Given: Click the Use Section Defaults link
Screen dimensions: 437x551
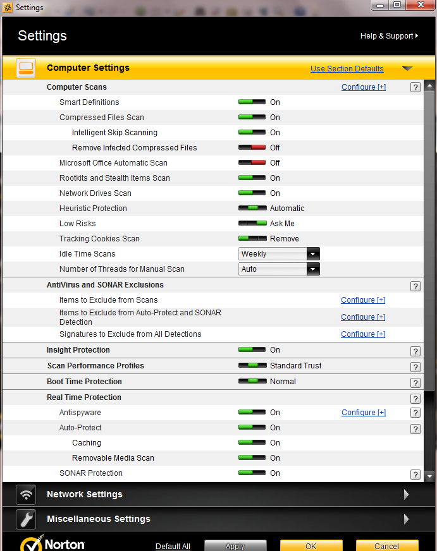Looking at the screenshot, I should [x=347, y=69].
